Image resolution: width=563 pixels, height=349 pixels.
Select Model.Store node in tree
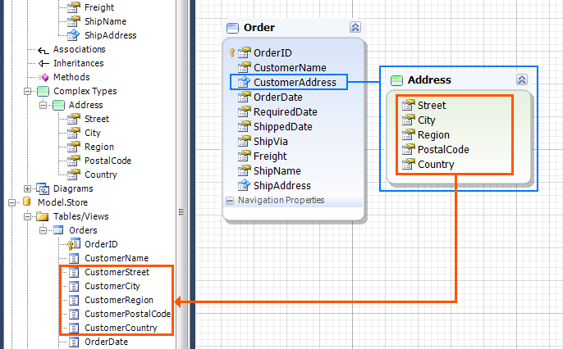[62, 203]
